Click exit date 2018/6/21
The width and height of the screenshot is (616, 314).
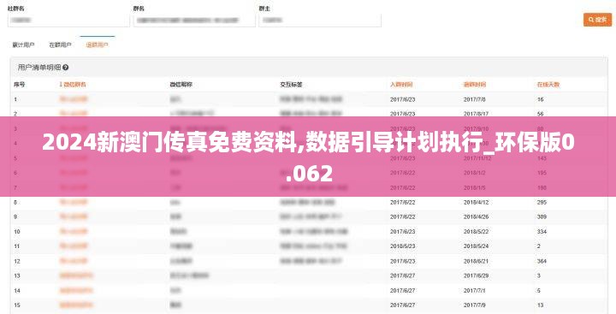pos(476,261)
